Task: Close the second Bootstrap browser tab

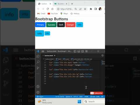Action: coord(66,4)
